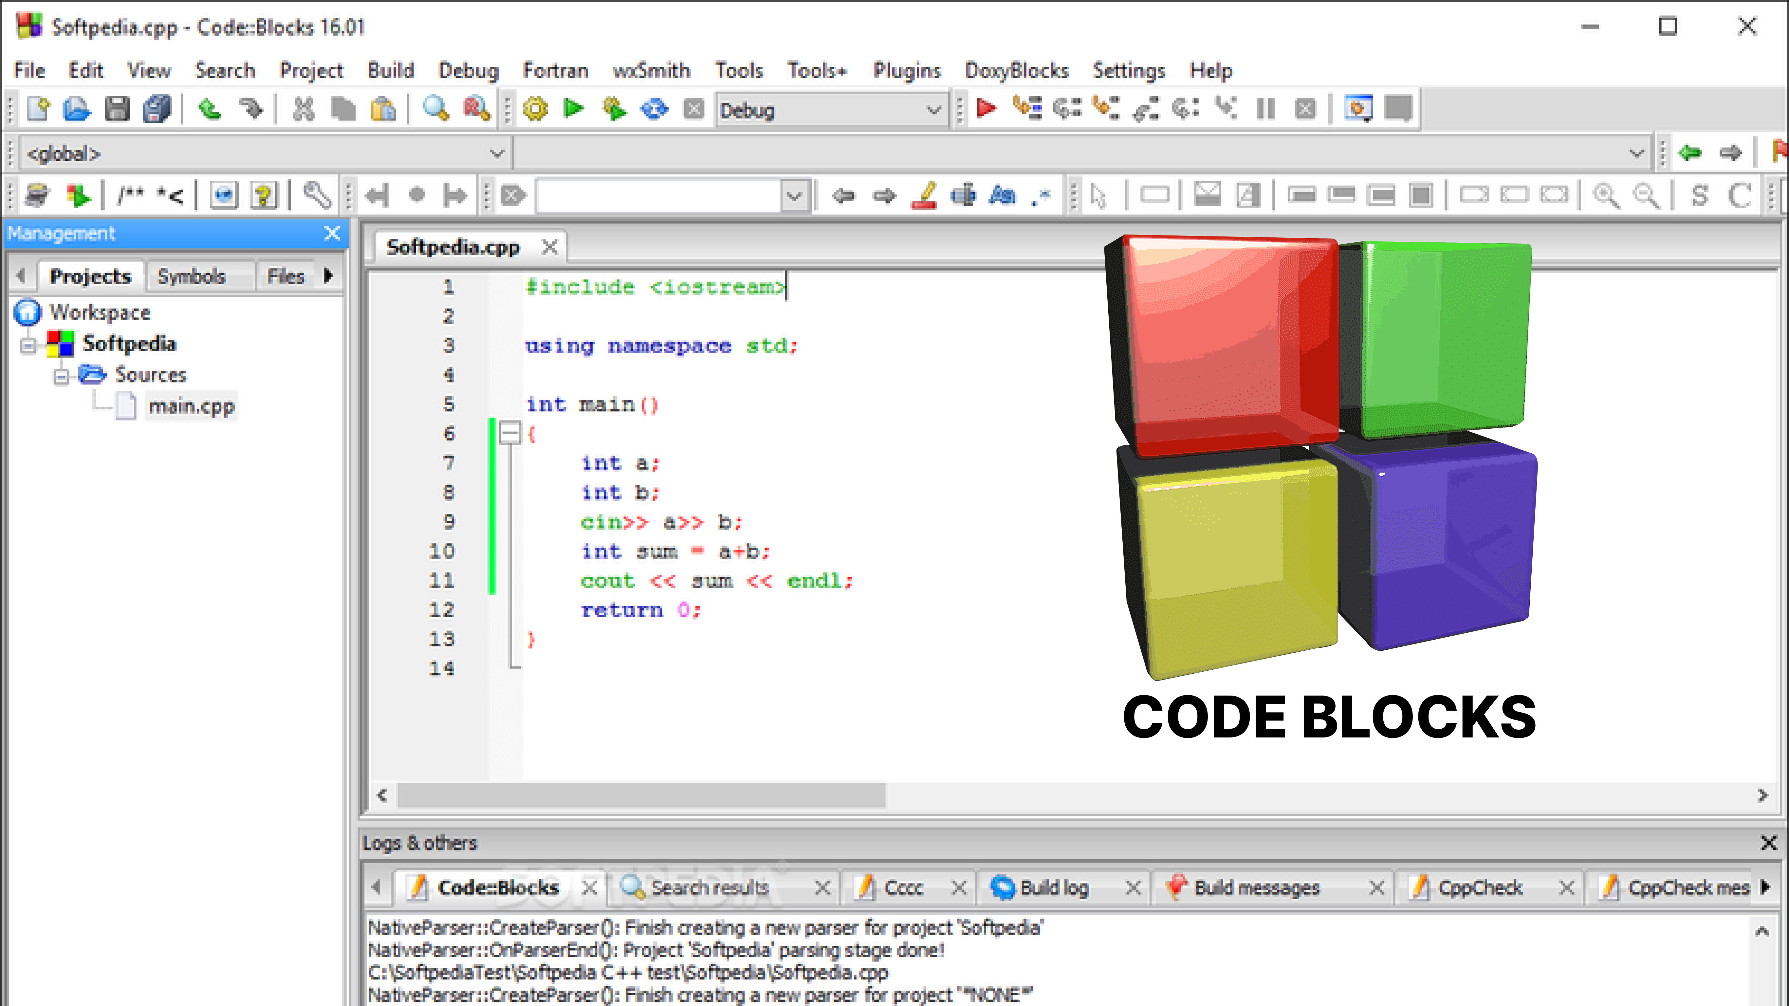Screen dimensions: 1789x1006
Task: Open the Settings menu
Action: point(1129,70)
